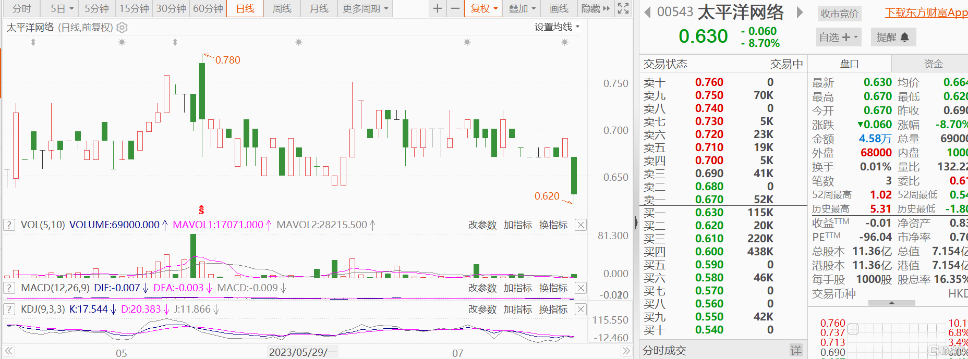Click 改参数 in VOL panel

coord(482,225)
